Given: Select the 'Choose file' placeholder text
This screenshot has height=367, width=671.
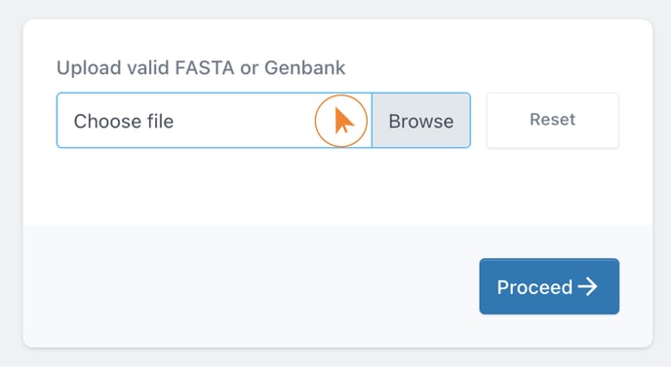Looking at the screenshot, I should [x=124, y=122].
